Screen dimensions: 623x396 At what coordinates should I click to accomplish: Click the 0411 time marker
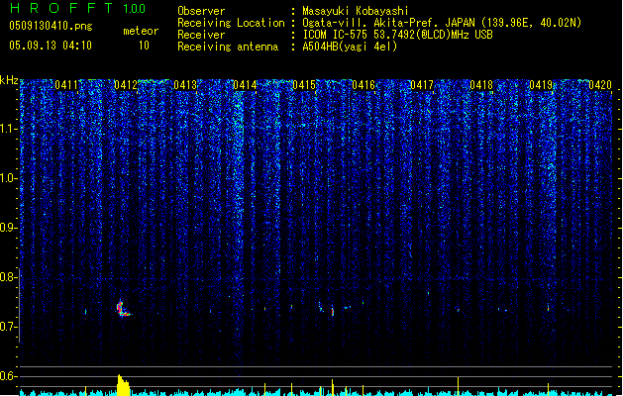coord(66,85)
